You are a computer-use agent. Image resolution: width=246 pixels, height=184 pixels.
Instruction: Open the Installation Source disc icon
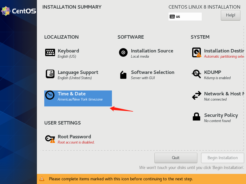[123, 52]
